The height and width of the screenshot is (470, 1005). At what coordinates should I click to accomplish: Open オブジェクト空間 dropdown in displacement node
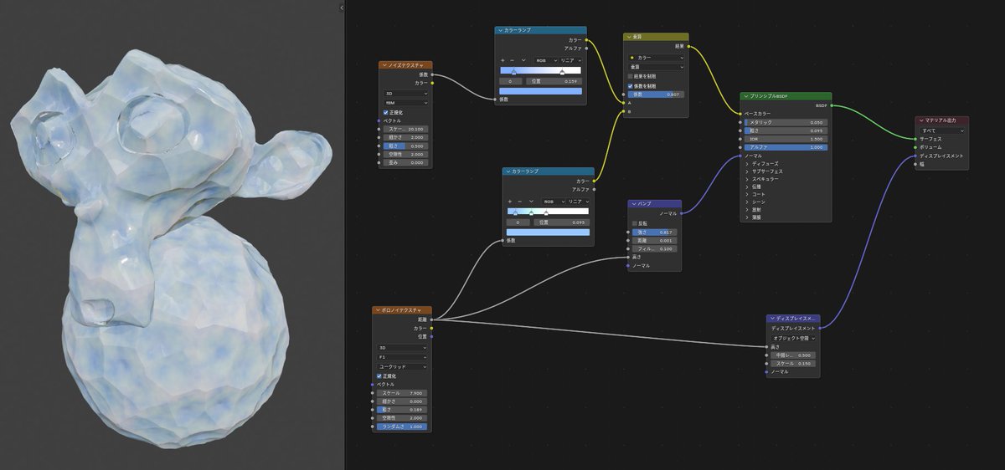794,338
